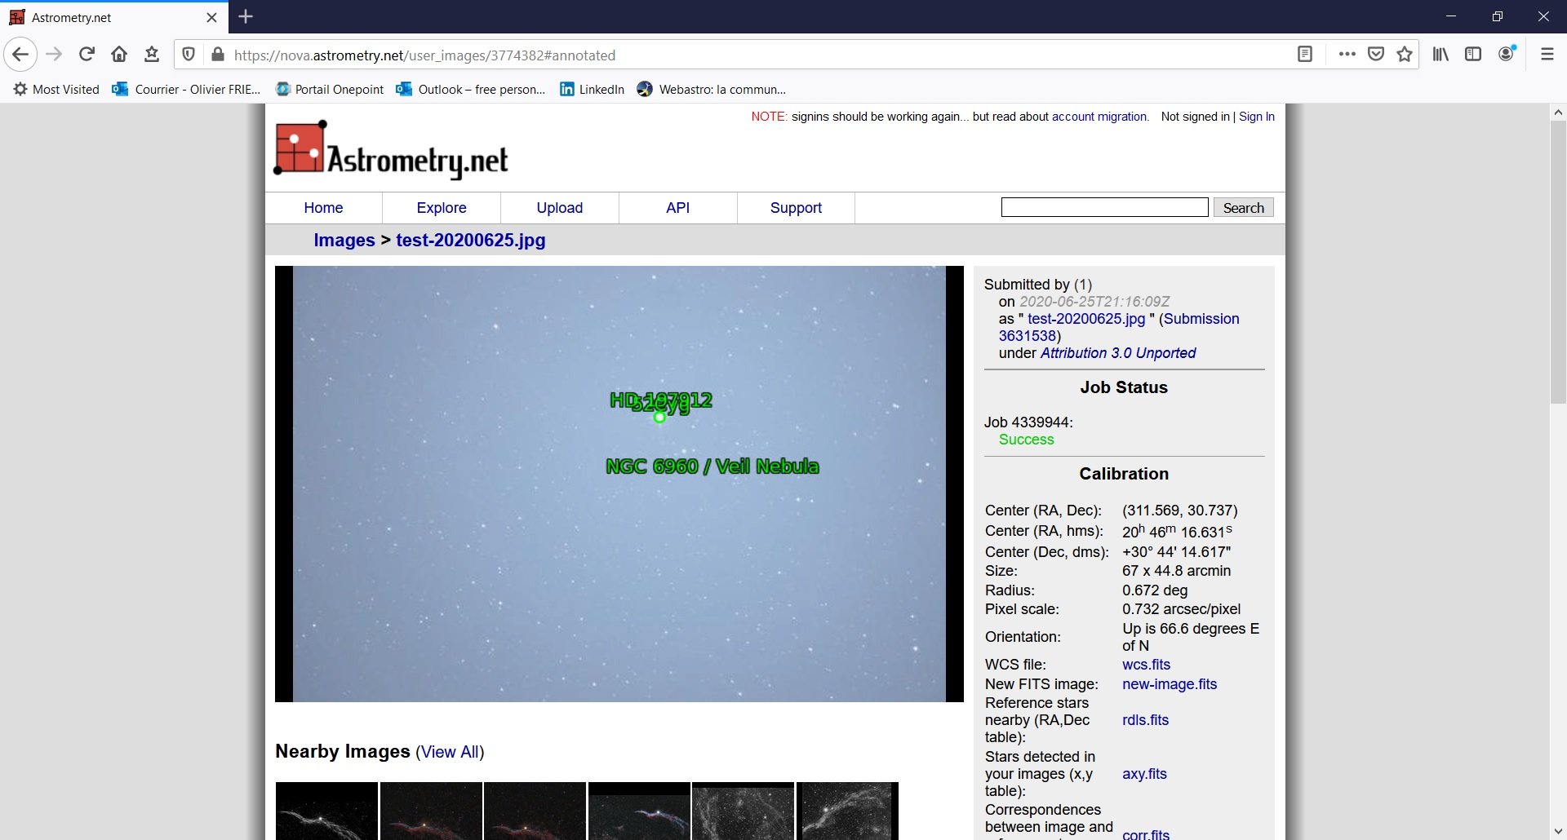Show site security padlock information
1567x840 pixels.
click(x=217, y=55)
